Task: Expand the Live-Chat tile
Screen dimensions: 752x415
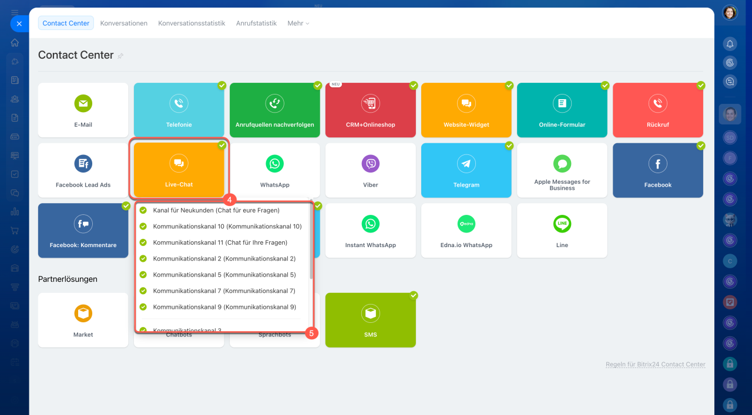Action: coord(179,170)
